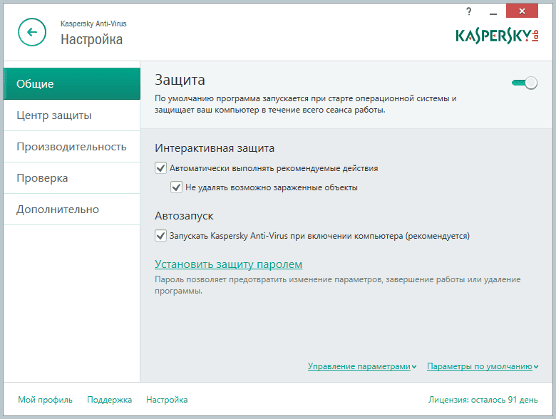Click the Интерактивная защита heading
The image size is (556, 419).
[215, 148]
